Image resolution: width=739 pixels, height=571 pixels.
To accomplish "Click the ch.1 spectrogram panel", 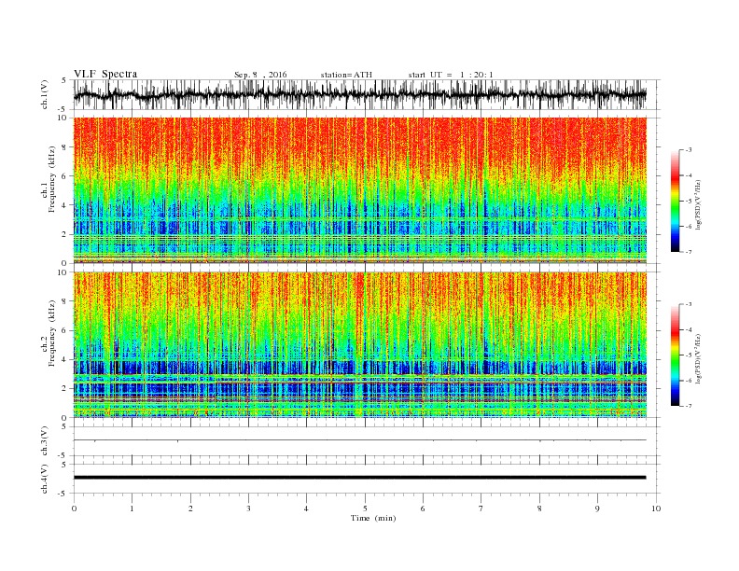I will [x=359, y=190].
